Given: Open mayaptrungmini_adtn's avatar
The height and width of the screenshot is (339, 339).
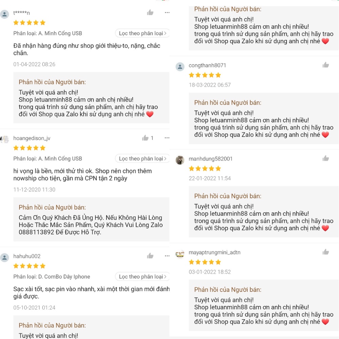Looking at the screenshot, I should click(180, 254).
